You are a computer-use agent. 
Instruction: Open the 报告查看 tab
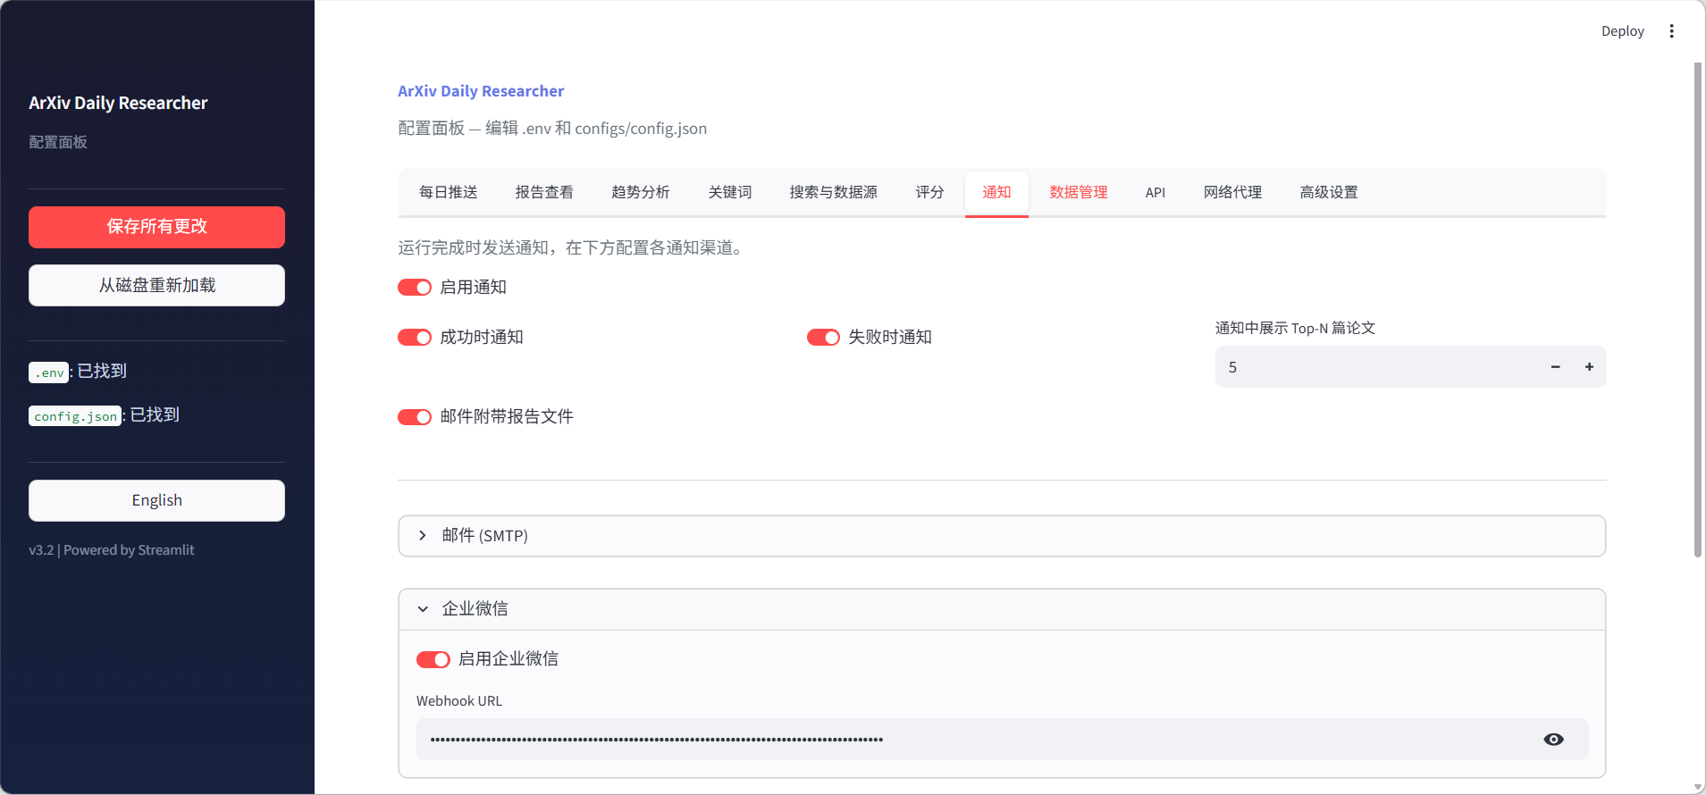(x=544, y=192)
